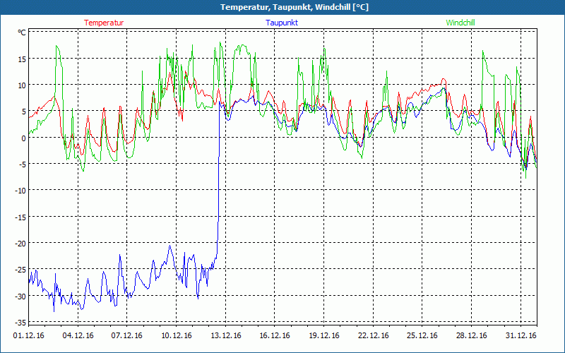Viewport: 565px width, 353px height.
Task: Click the y-axis value 5
Action: (x=24, y=112)
